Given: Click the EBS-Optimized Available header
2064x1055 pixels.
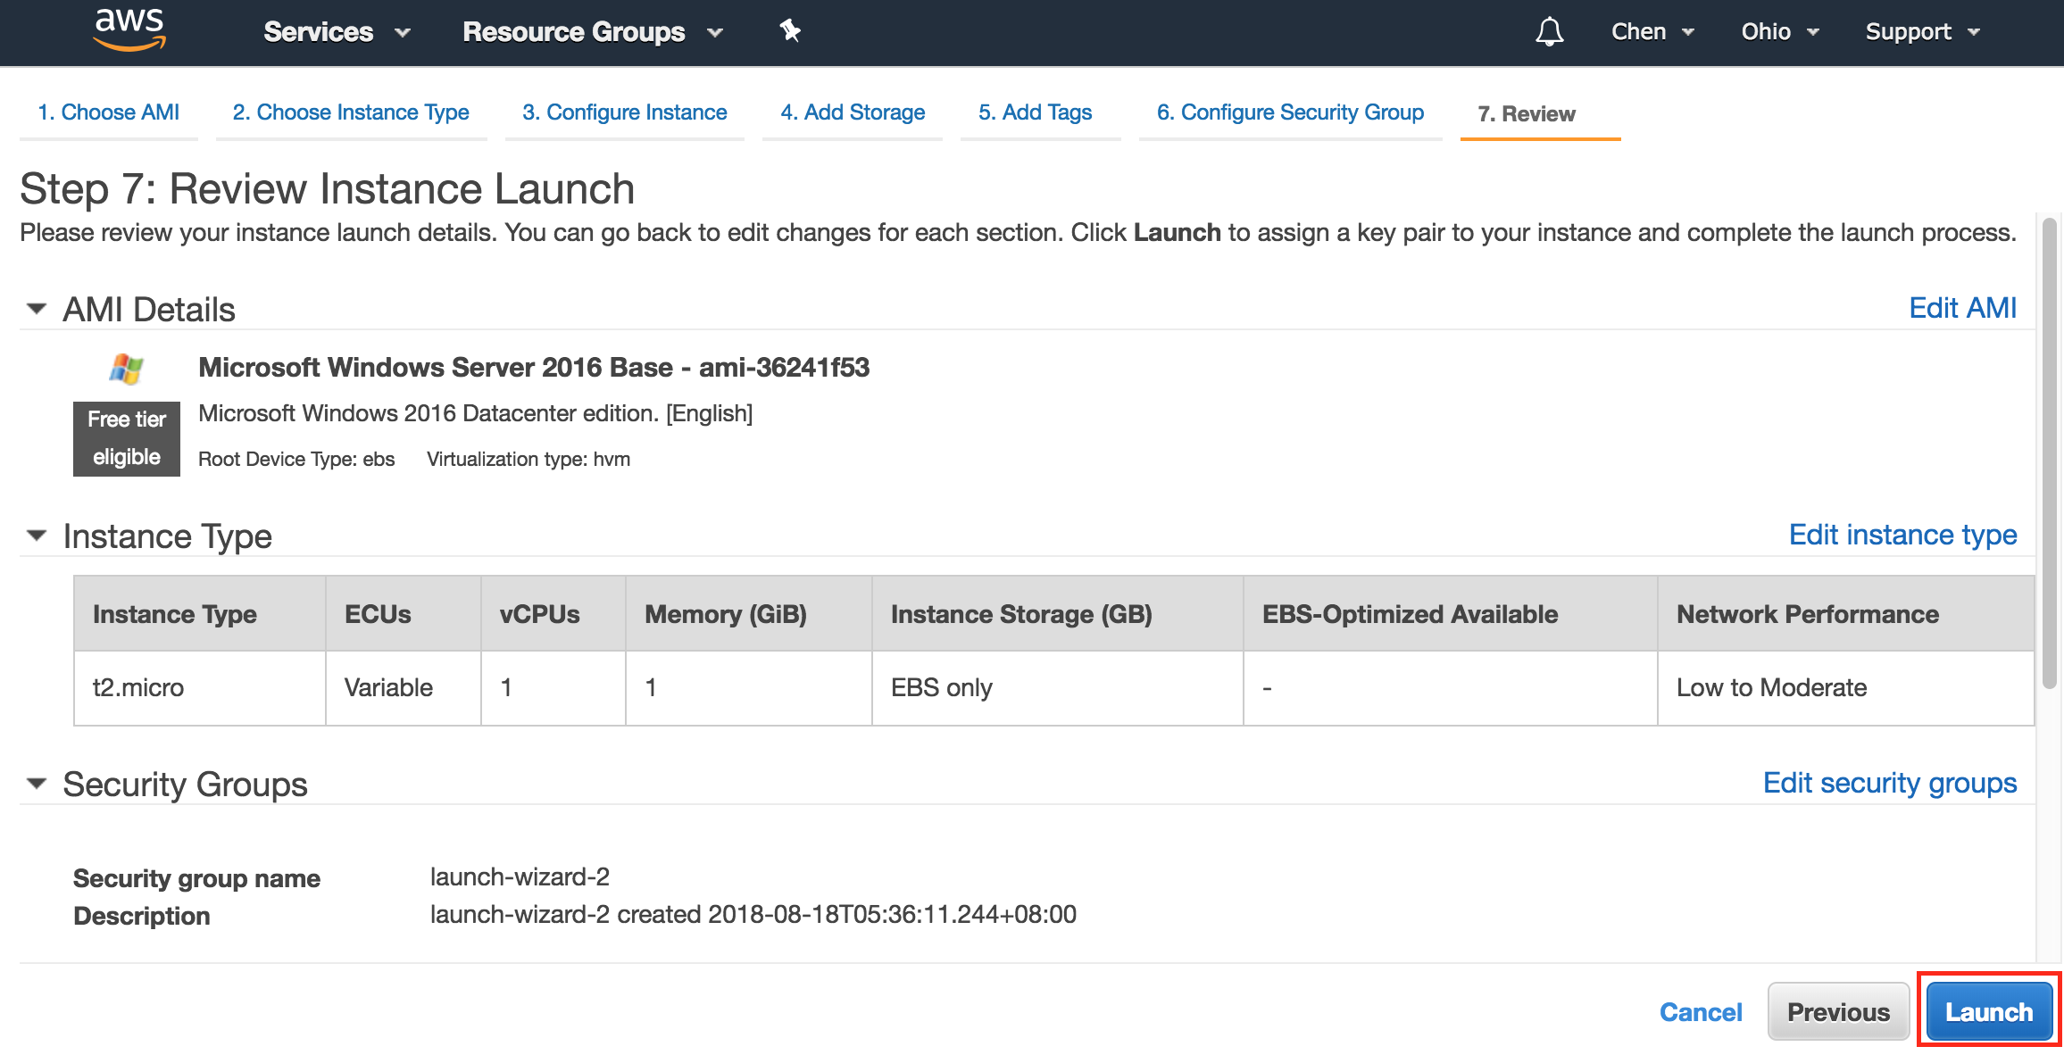Looking at the screenshot, I should 1451,614.
